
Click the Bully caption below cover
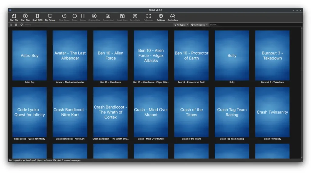tap(232, 82)
